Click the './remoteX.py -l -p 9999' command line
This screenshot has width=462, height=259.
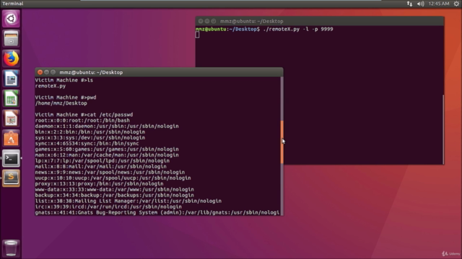coord(298,29)
